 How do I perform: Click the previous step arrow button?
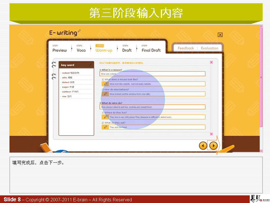202,145
